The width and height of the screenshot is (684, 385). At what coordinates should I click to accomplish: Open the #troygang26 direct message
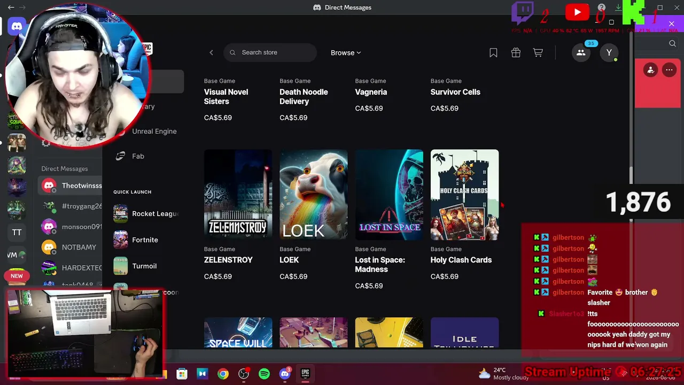[72, 206]
